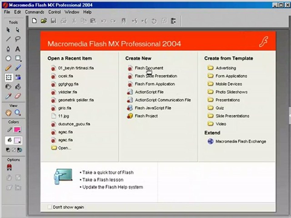Open the Window menu
Viewport: 291px width, 218px height.
click(x=72, y=12)
